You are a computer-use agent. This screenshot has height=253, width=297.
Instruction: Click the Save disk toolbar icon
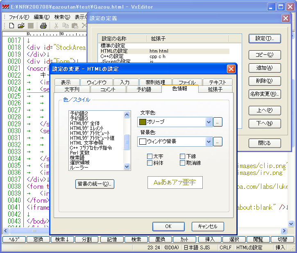[x=31, y=26]
